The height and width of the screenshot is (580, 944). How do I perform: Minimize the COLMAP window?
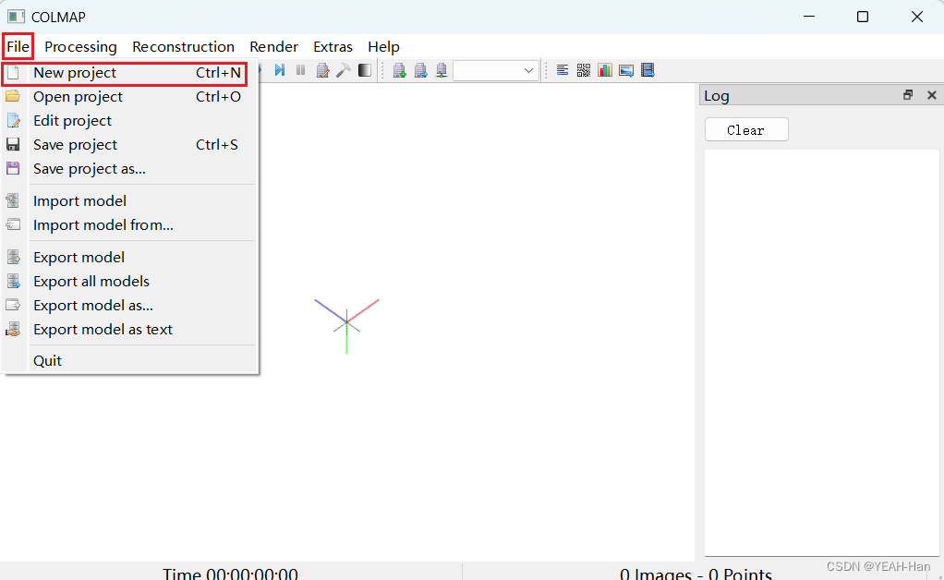click(x=809, y=17)
